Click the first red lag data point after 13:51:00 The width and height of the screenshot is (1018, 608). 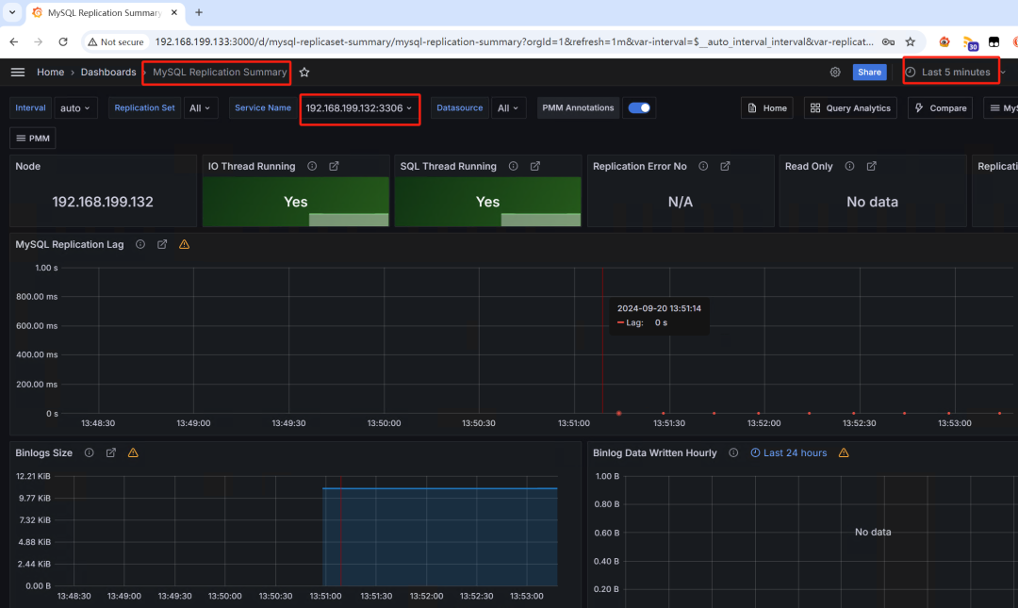(x=618, y=413)
